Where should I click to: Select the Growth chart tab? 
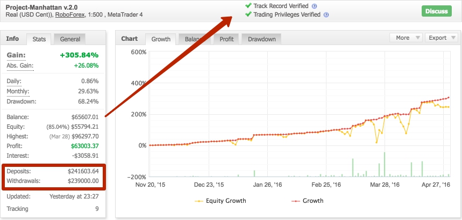click(161, 39)
